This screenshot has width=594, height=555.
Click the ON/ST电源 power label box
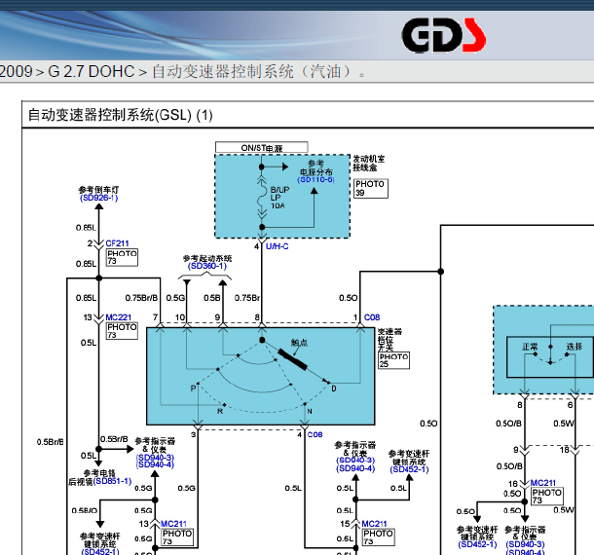(x=261, y=147)
